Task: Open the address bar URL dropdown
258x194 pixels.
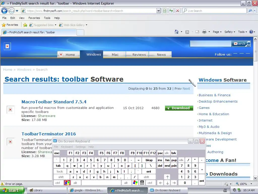Action: click(x=158, y=11)
